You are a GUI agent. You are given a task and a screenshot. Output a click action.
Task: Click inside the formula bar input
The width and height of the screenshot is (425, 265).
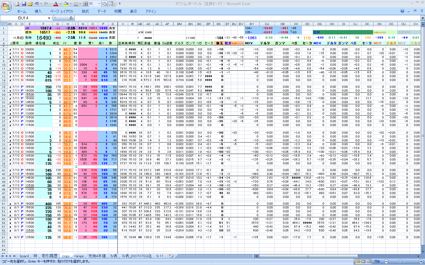(247, 18)
